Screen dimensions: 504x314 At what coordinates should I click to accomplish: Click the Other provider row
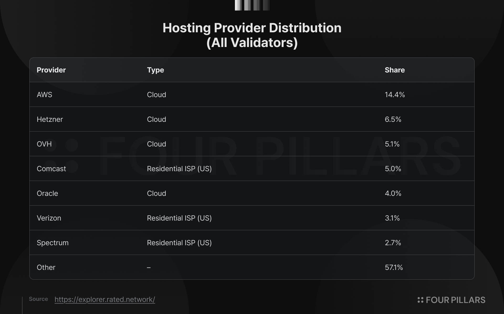(x=252, y=267)
